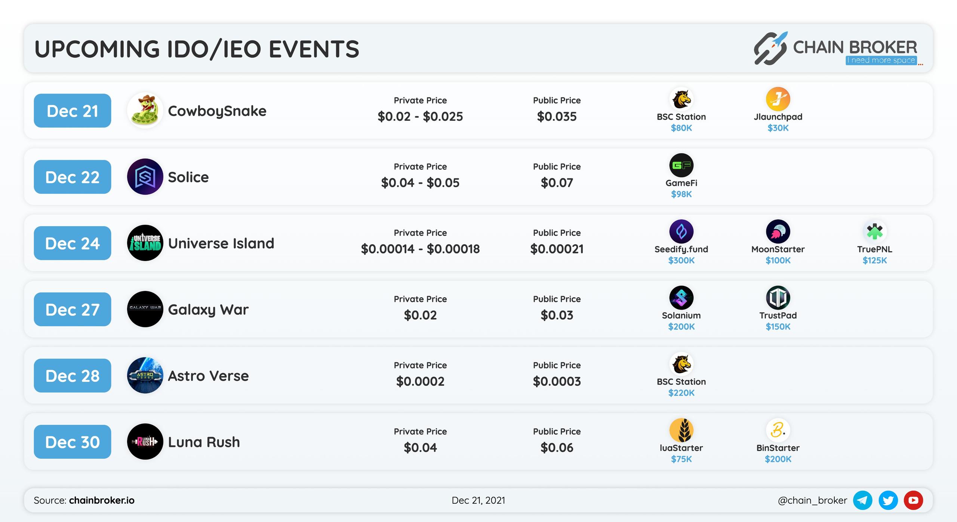Click BSC Station horse icon in Astro Verse row

[x=681, y=364]
